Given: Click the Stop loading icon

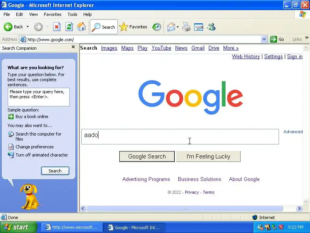Looking at the screenshot, I should pyautogui.click(x=57, y=27).
